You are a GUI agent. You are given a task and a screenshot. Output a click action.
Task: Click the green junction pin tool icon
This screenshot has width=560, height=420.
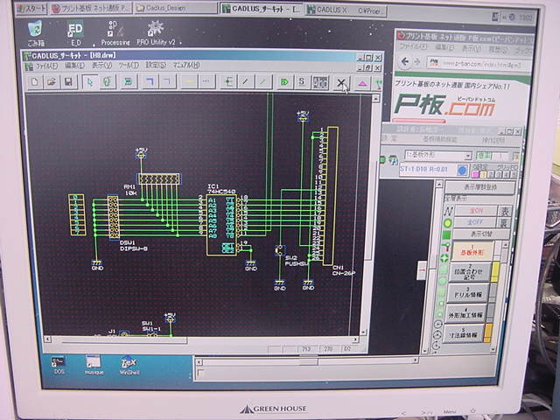tap(227, 81)
